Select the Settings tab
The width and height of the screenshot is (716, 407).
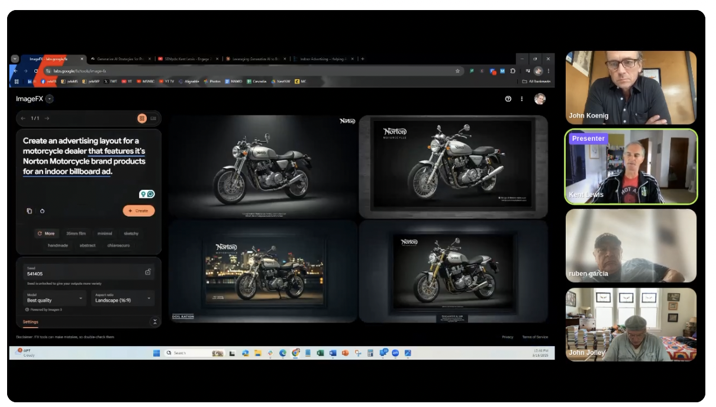[x=30, y=322]
